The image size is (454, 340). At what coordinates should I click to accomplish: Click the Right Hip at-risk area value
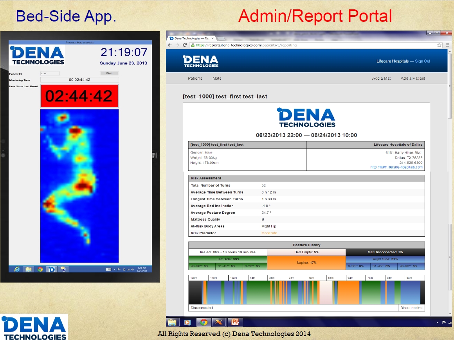(269, 226)
